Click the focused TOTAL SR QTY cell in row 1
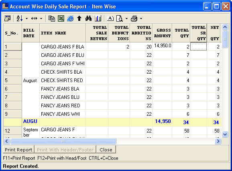Image resolution: width=232 pixels, height=171 pixels. click(198, 46)
